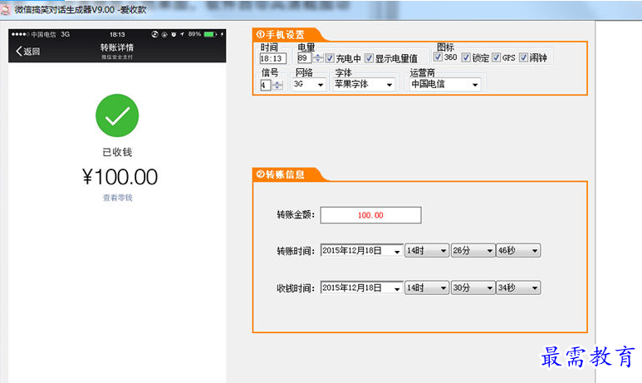Toggle the 锁定 checkbox
The width and height of the screenshot is (642, 383).
(466, 57)
